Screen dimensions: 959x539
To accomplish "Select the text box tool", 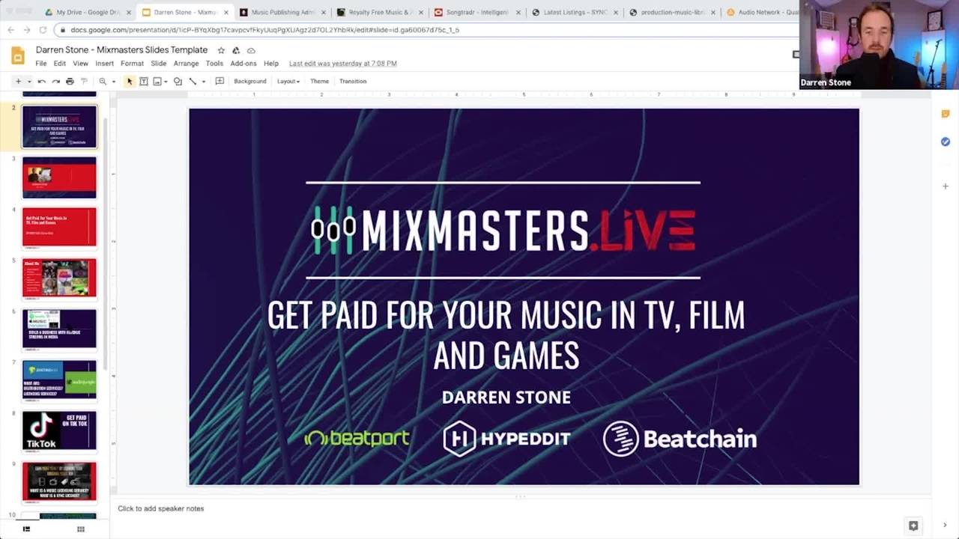I will (144, 81).
